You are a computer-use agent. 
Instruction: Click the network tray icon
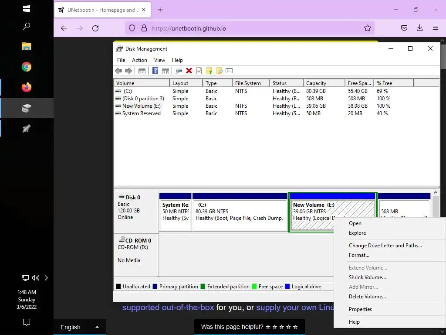[x=25, y=278]
